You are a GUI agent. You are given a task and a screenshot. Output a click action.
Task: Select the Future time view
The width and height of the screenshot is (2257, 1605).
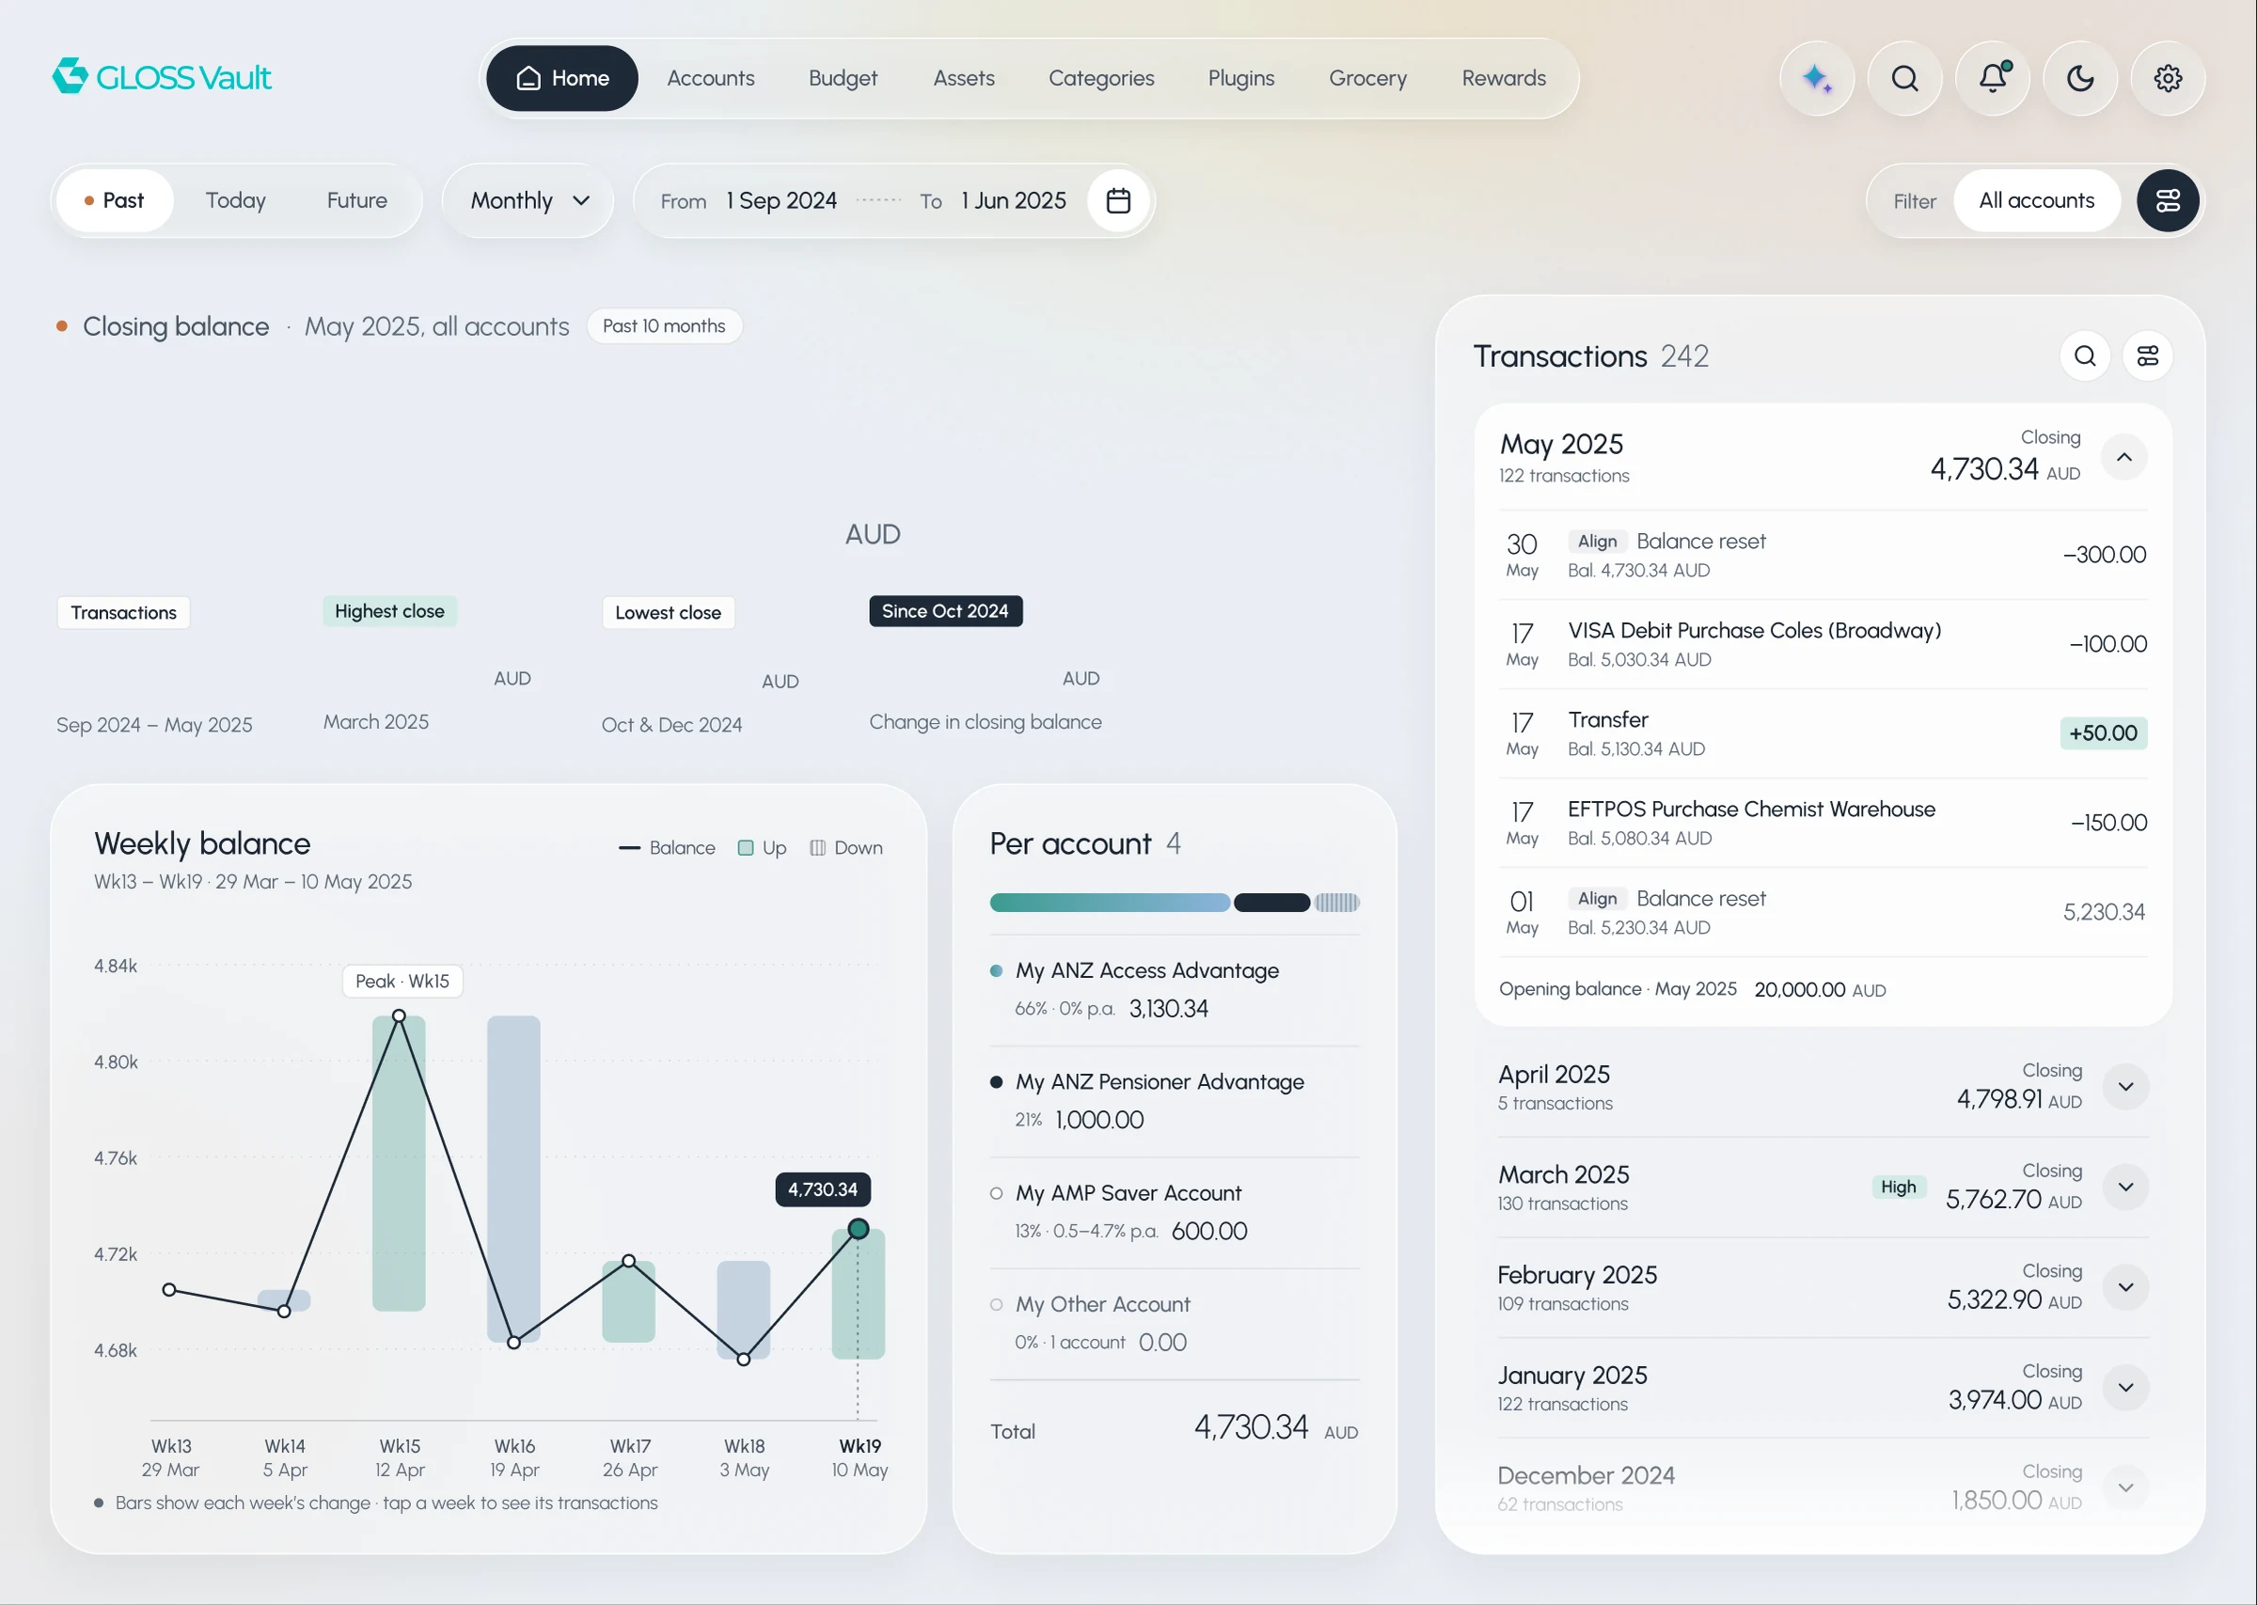click(x=356, y=200)
